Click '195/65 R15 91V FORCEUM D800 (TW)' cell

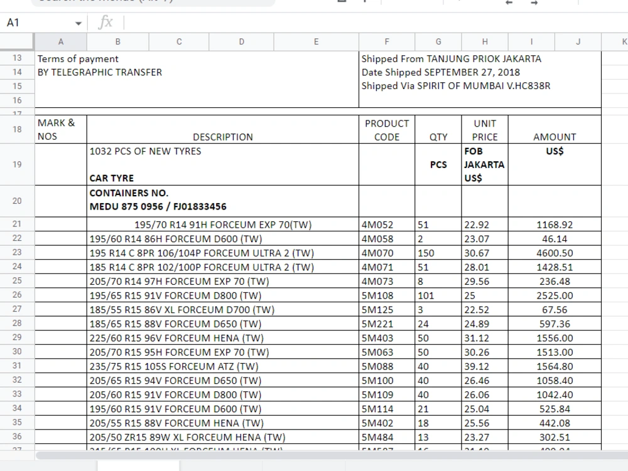(x=223, y=295)
